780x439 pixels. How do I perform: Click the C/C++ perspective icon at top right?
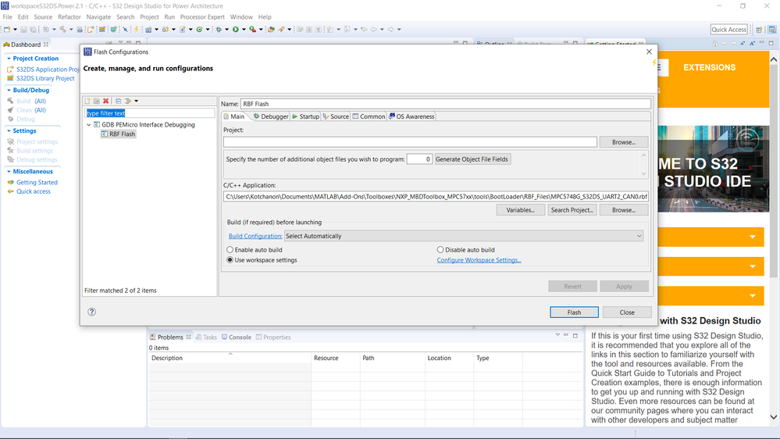(x=772, y=30)
